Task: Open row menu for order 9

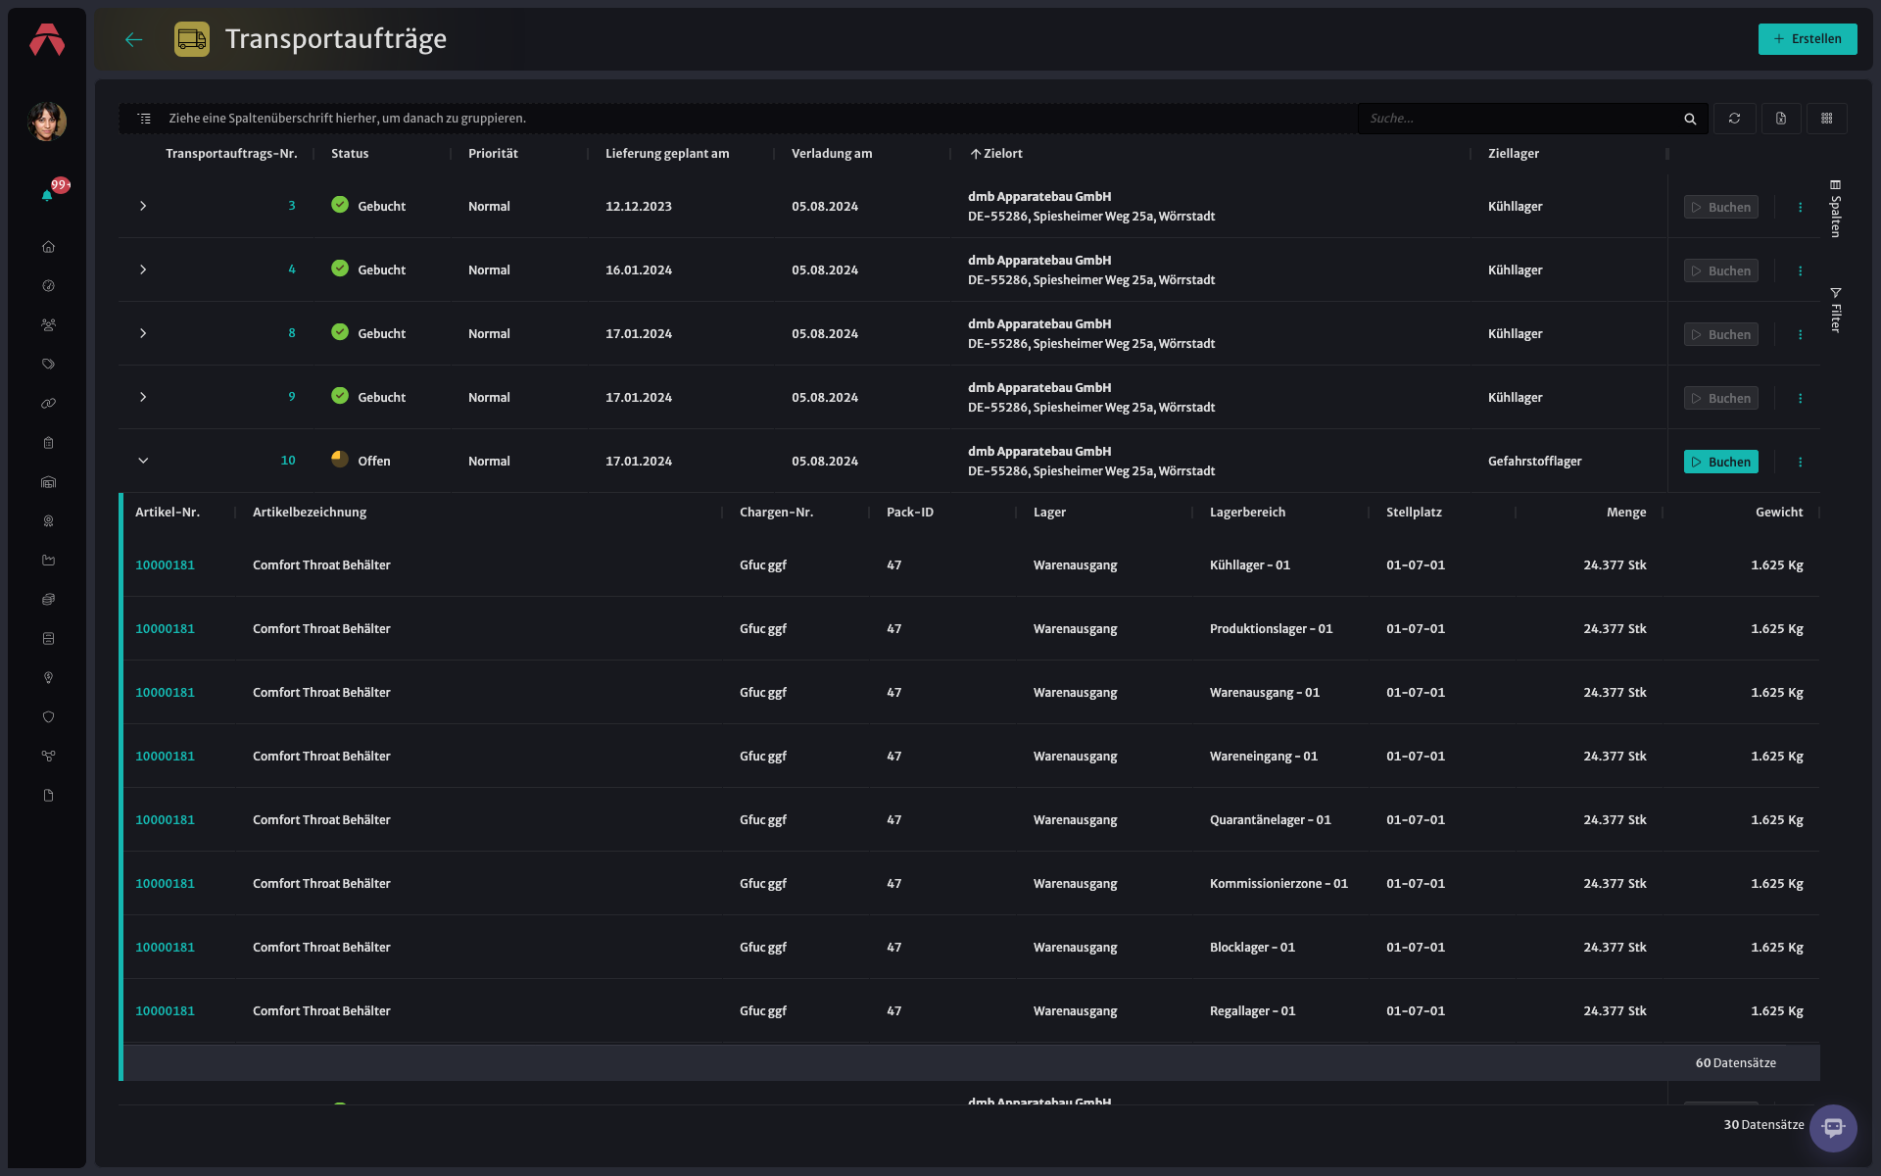Action: (x=1800, y=398)
